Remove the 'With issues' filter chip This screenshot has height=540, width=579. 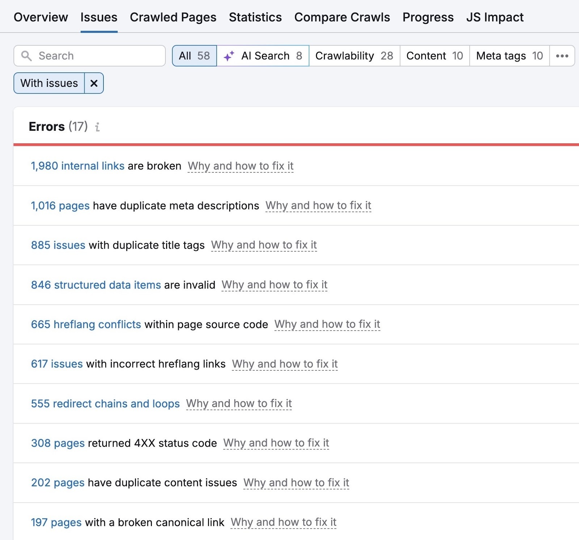click(94, 83)
